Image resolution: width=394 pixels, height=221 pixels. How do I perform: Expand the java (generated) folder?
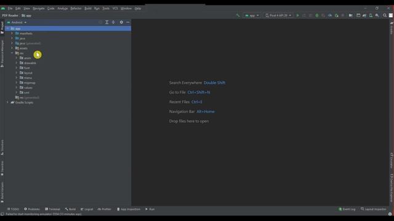pos(12,43)
